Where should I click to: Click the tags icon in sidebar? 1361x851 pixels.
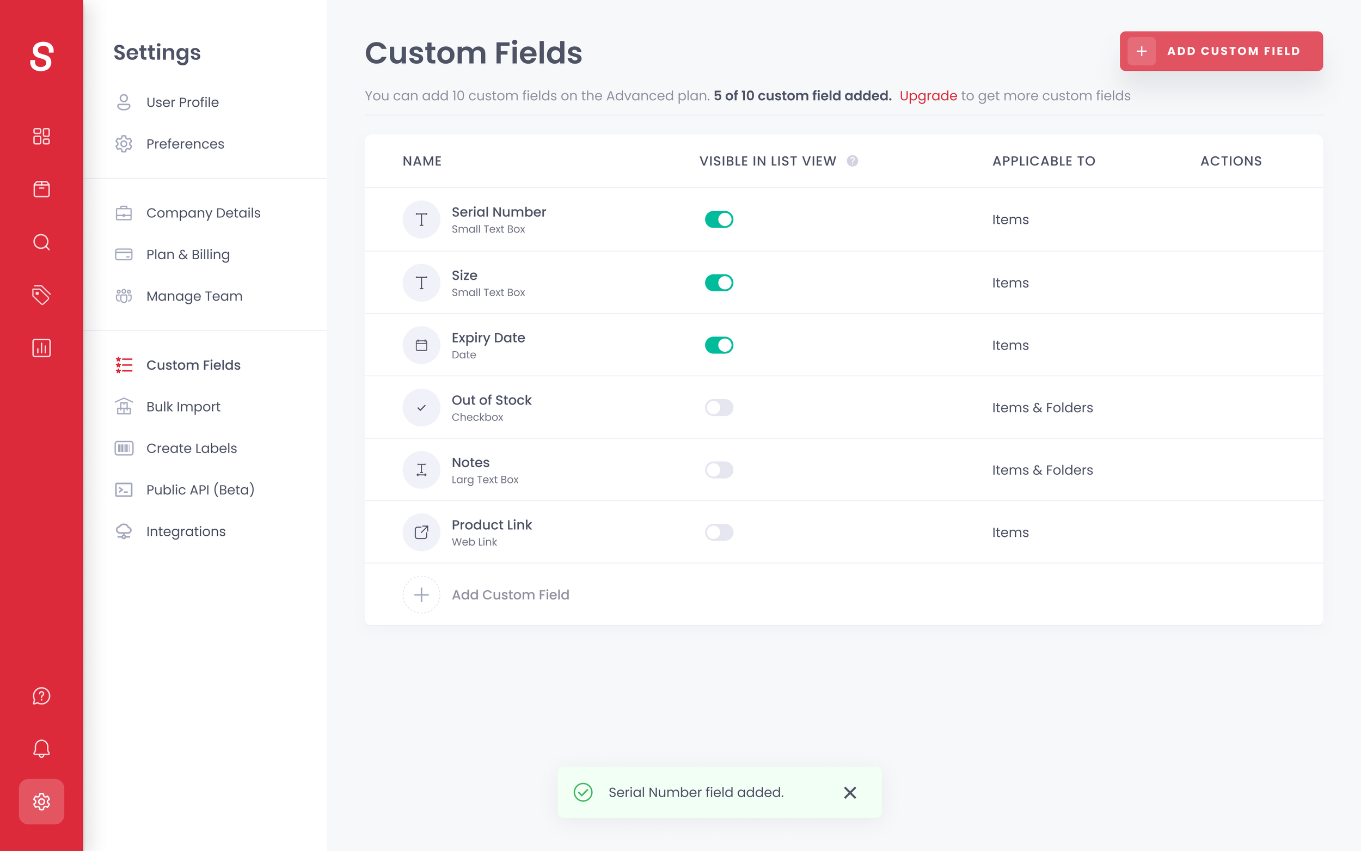pyautogui.click(x=41, y=295)
